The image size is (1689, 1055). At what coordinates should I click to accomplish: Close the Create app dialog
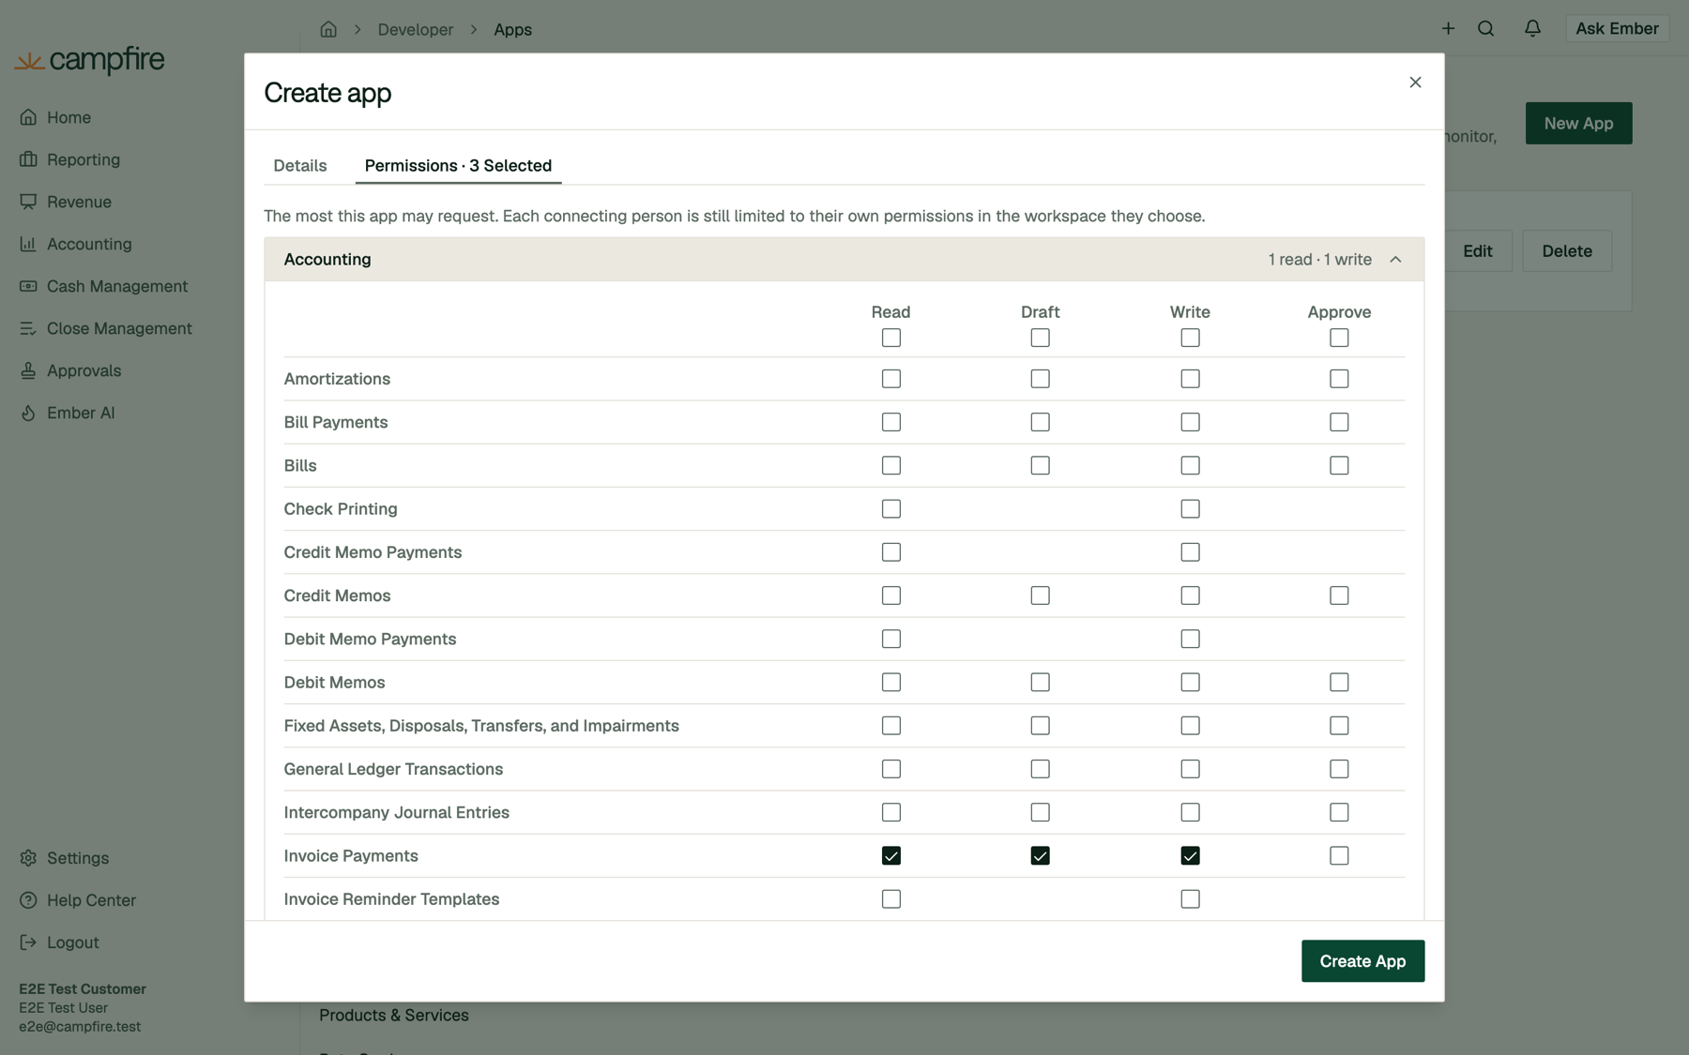tap(1415, 83)
